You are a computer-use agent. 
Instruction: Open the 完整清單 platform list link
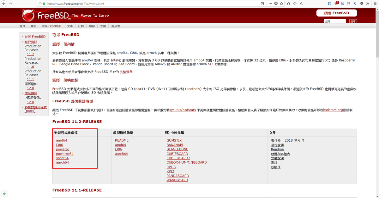[x=126, y=72]
